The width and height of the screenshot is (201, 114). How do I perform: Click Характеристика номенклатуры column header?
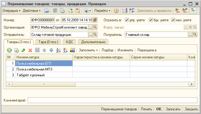[x=101, y=57]
